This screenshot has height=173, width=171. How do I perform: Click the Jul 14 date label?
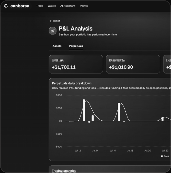tap(95, 151)
